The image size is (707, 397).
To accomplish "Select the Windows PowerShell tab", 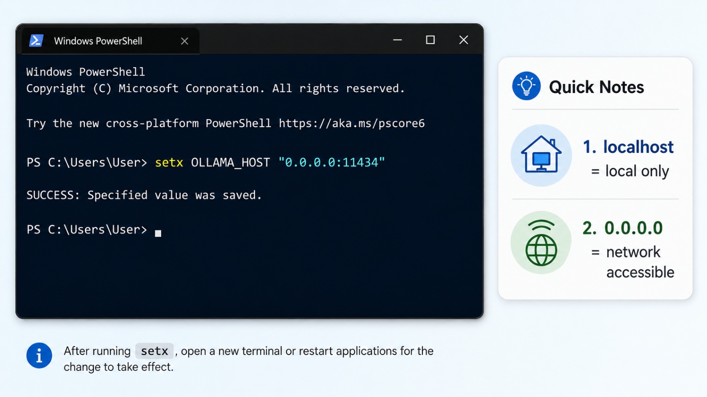I will [x=110, y=41].
